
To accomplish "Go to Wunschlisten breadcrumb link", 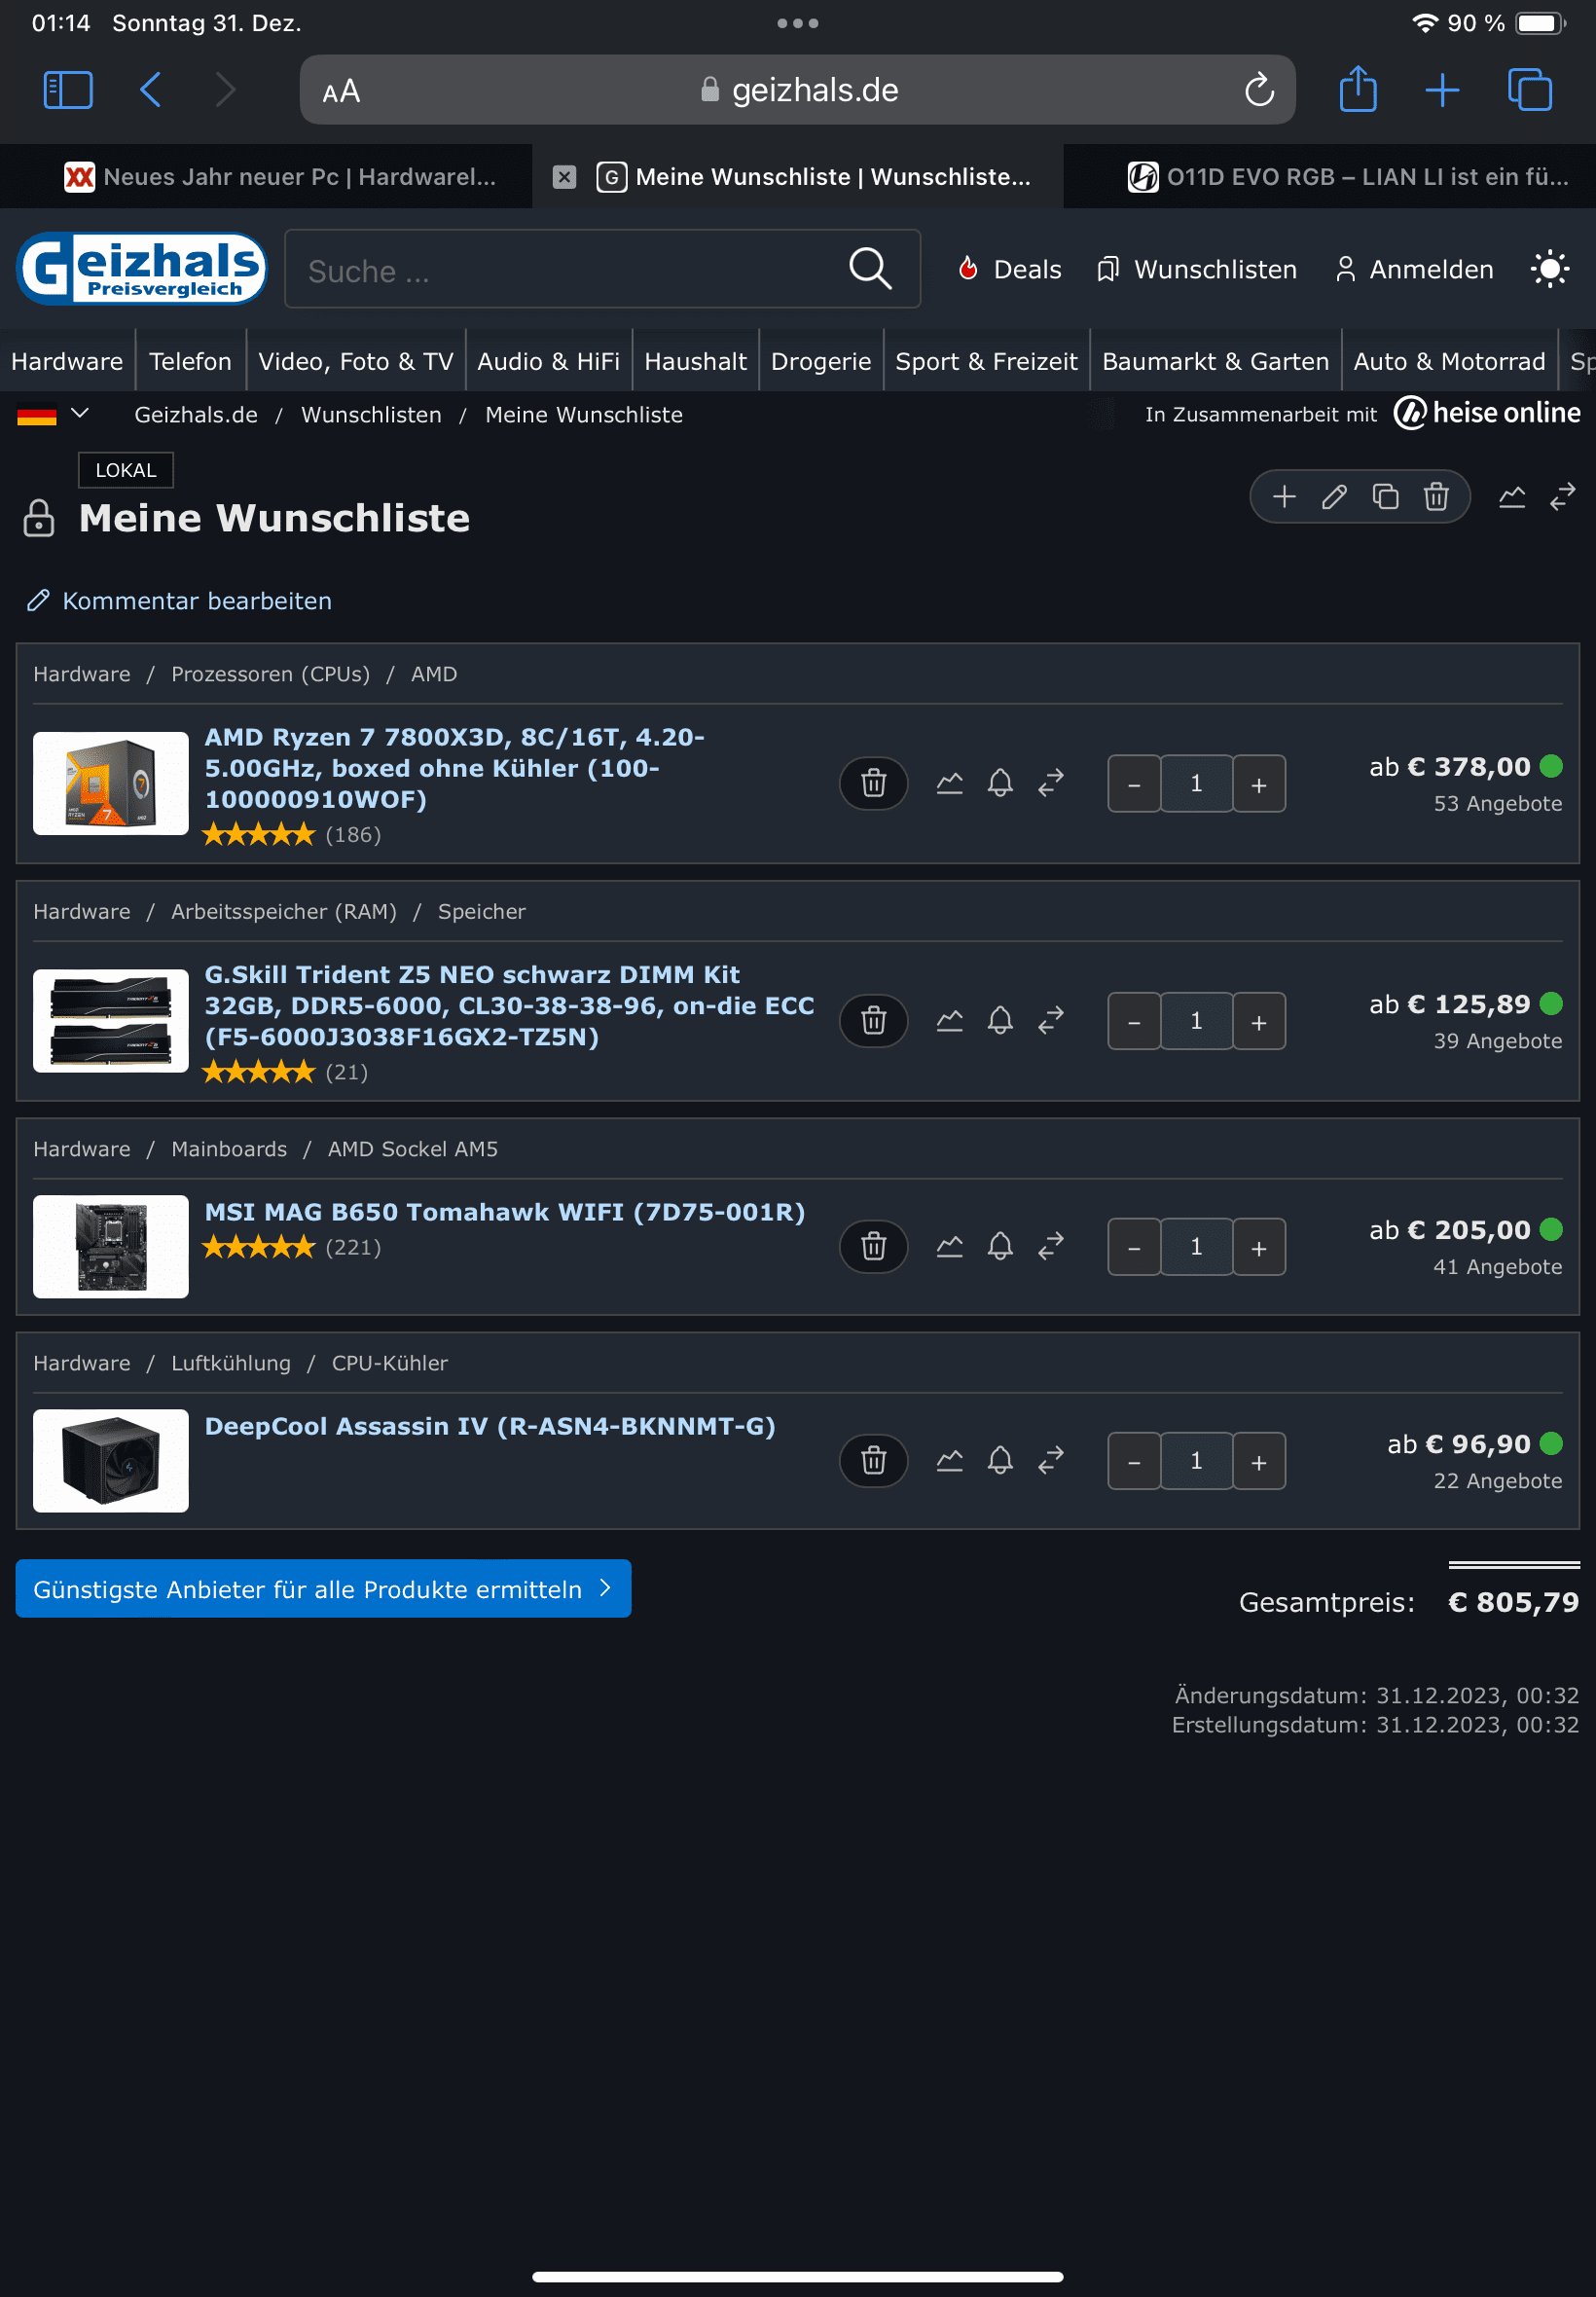I will coord(371,415).
